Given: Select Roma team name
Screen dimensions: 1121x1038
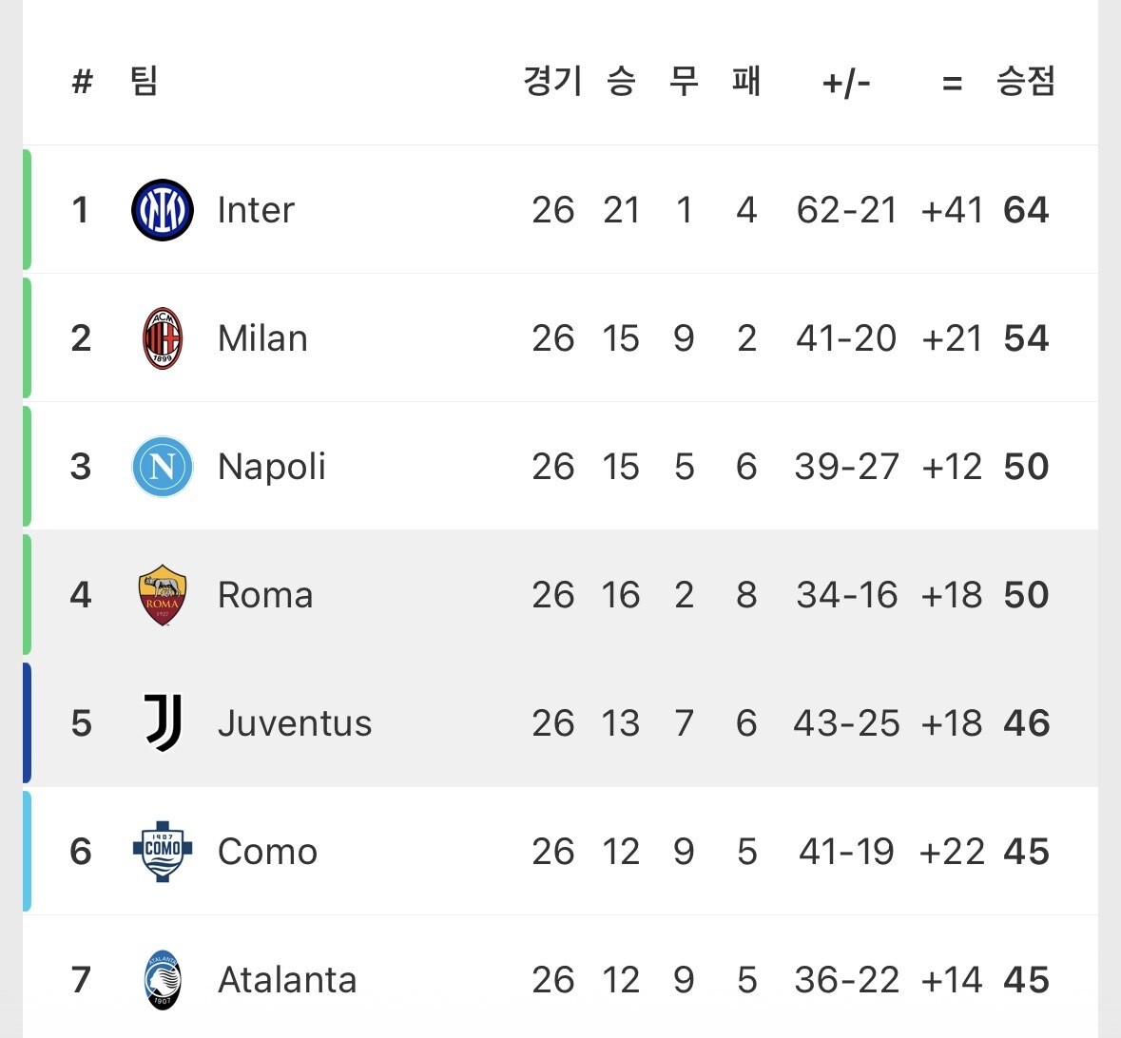Looking at the screenshot, I should pos(265,595).
